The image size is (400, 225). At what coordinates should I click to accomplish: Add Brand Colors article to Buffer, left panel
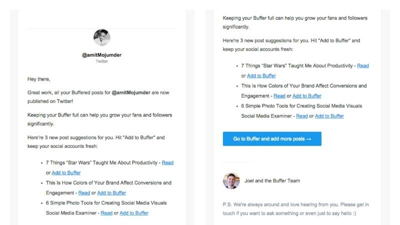pos(111,192)
